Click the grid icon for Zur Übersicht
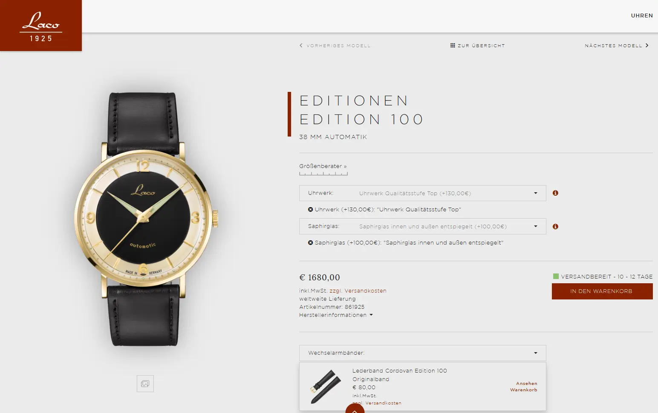Image resolution: width=658 pixels, height=413 pixels. [453, 46]
